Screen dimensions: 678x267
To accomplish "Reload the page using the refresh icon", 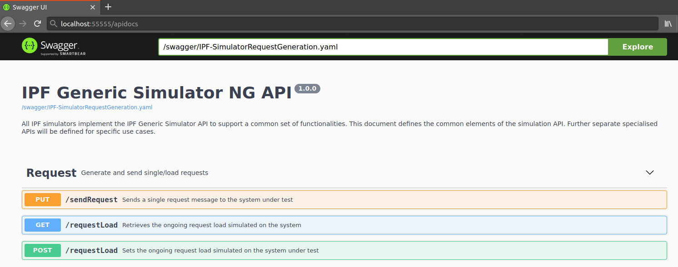I will click(37, 24).
